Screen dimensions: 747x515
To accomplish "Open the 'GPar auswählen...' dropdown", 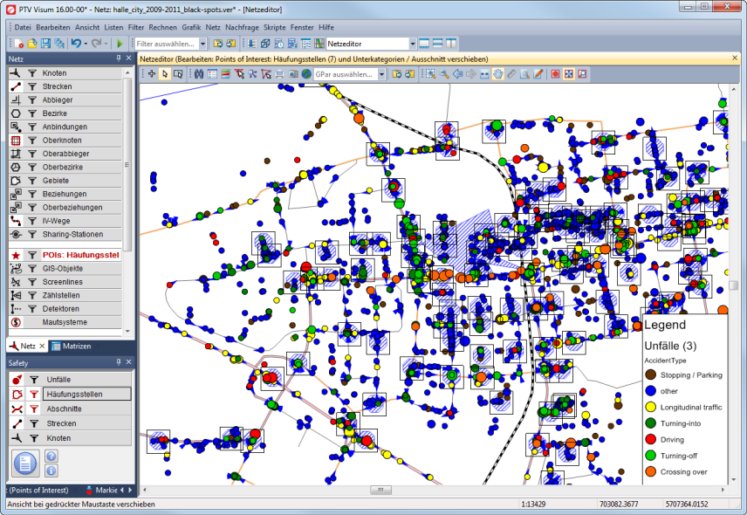I will tap(382, 74).
